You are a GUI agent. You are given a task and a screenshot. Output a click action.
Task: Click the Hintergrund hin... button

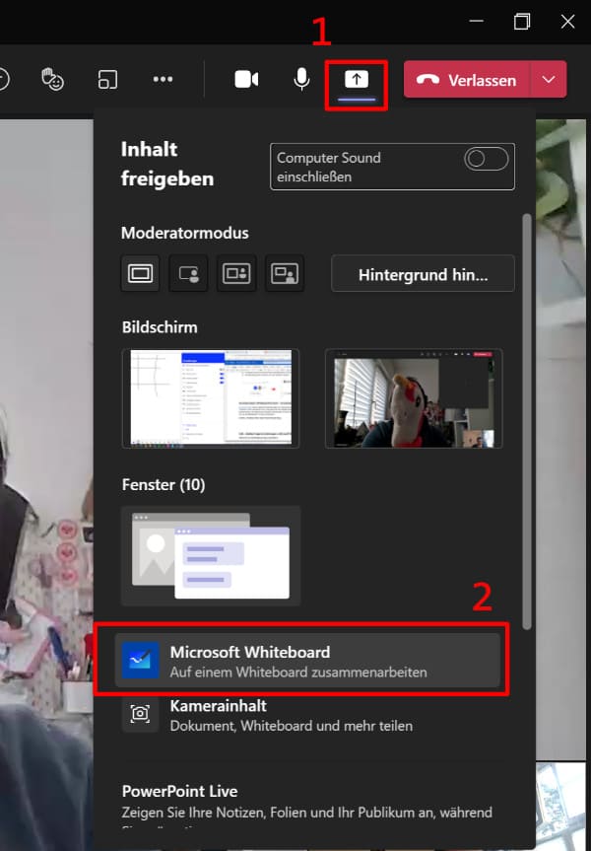point(423,273)
